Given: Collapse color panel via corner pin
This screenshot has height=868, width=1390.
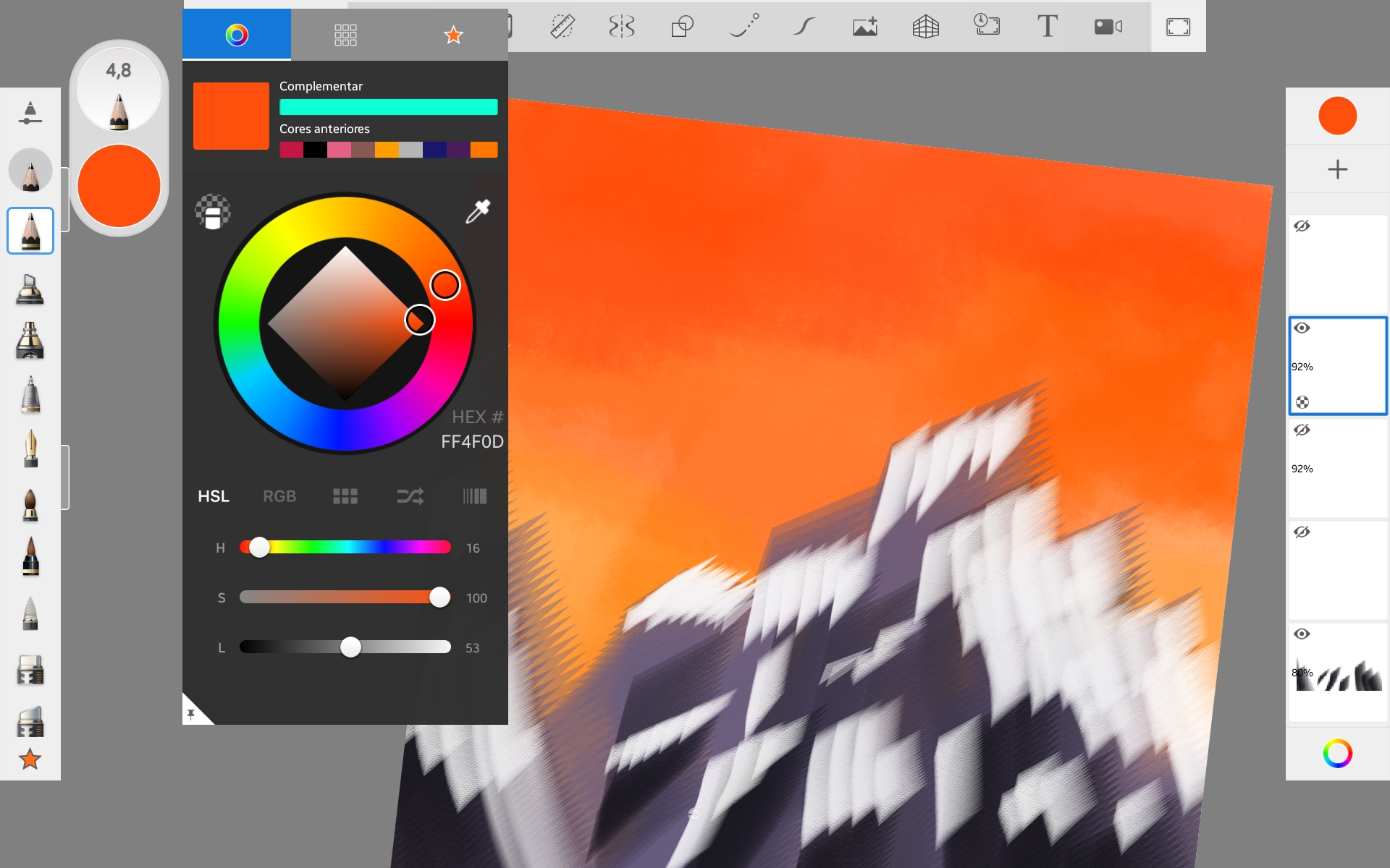Looking at the screenshot, I should pos(192,715).
